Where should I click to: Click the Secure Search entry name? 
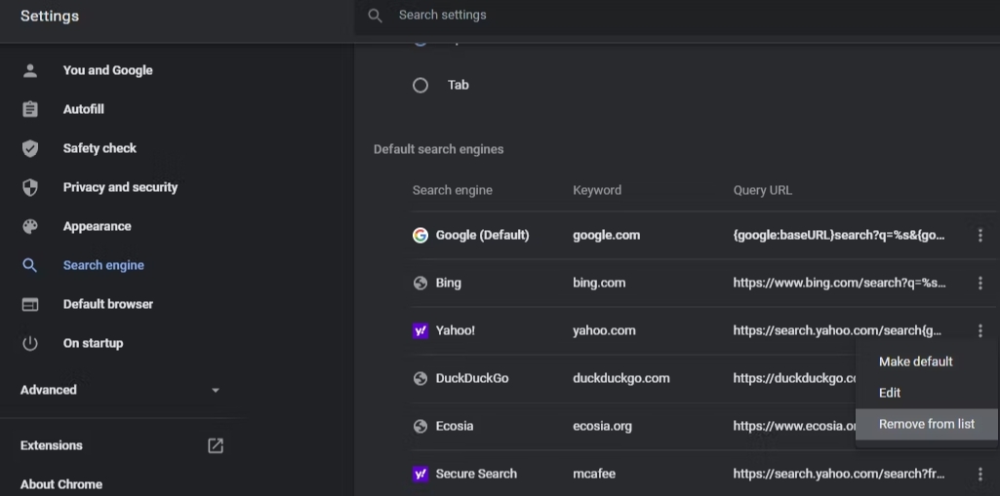tap(476, 475)
